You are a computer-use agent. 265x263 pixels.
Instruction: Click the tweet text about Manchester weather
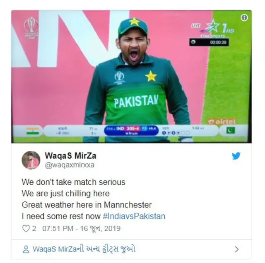87,205
